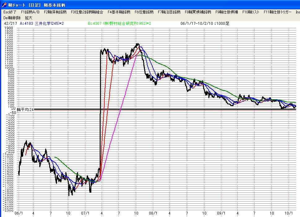Click the date range text 06/1/17-10/2/10

[197, 23]
